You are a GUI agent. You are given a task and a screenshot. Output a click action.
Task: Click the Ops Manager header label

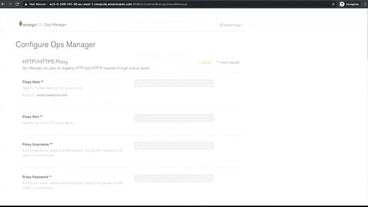55,24
